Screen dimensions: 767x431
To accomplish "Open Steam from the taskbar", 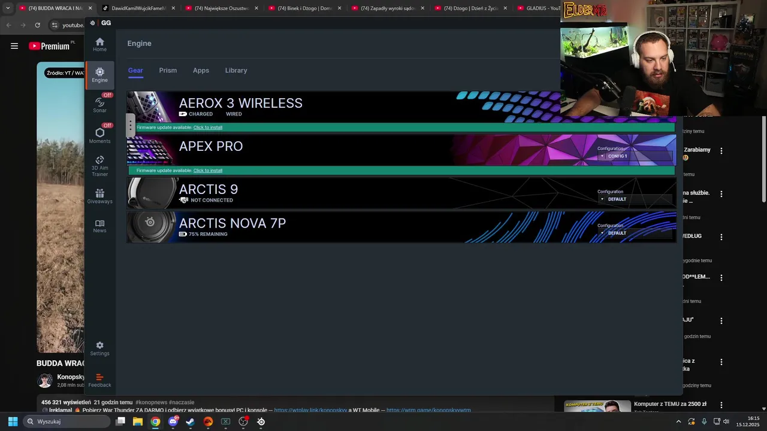I will point(191,421).
